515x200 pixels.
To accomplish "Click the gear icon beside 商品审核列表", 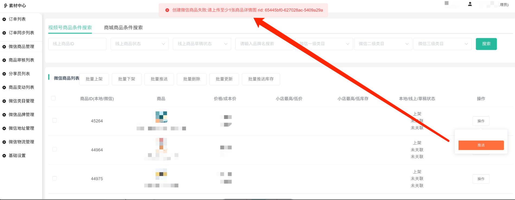I will [x=4, y=60].
